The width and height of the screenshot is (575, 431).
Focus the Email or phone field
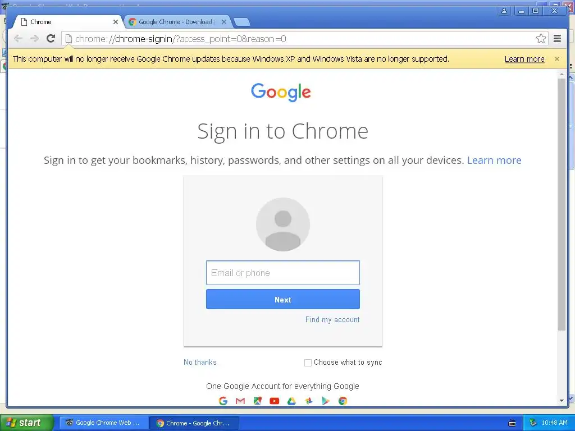pyautogui.click(x=283, y=273)
